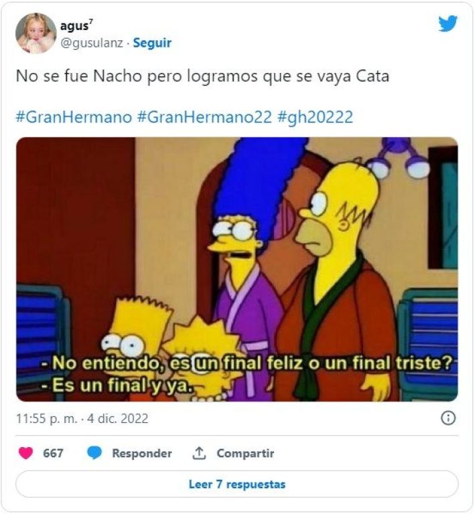Open the 11:55 p. m. timestamp link
The image size is (475, 514).
coord(47,418)
